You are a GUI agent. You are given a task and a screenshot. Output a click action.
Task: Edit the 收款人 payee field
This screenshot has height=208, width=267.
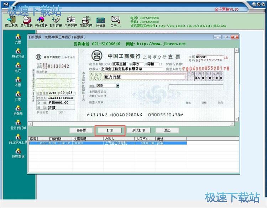131,69
